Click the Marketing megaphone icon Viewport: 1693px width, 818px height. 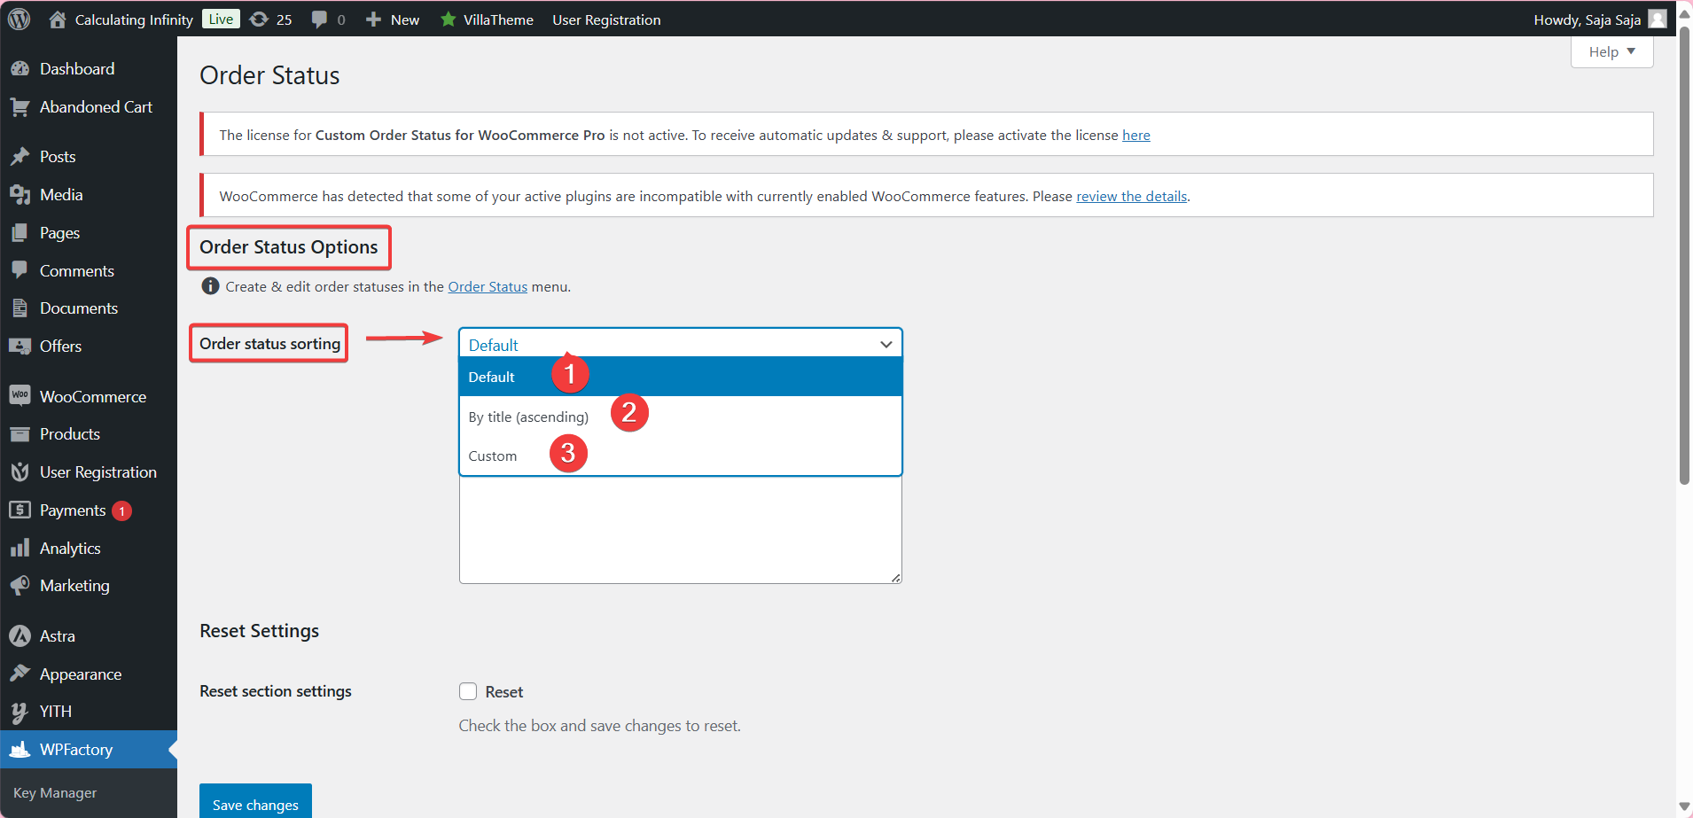click(21, 586)
